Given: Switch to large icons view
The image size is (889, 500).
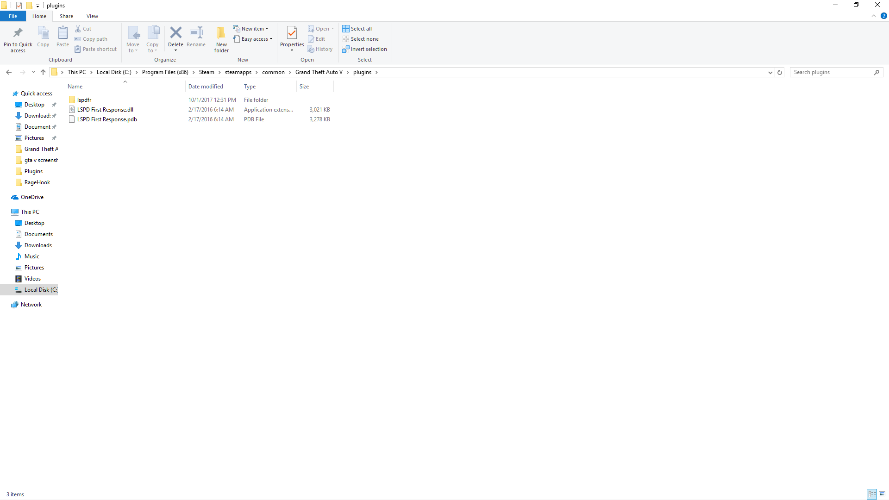Looking at the screenshot, I should (882, 494).
